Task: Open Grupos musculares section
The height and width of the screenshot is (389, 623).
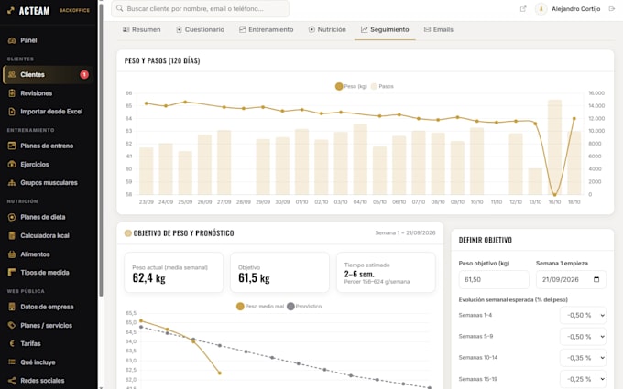Action: click(x=48, y=182)
